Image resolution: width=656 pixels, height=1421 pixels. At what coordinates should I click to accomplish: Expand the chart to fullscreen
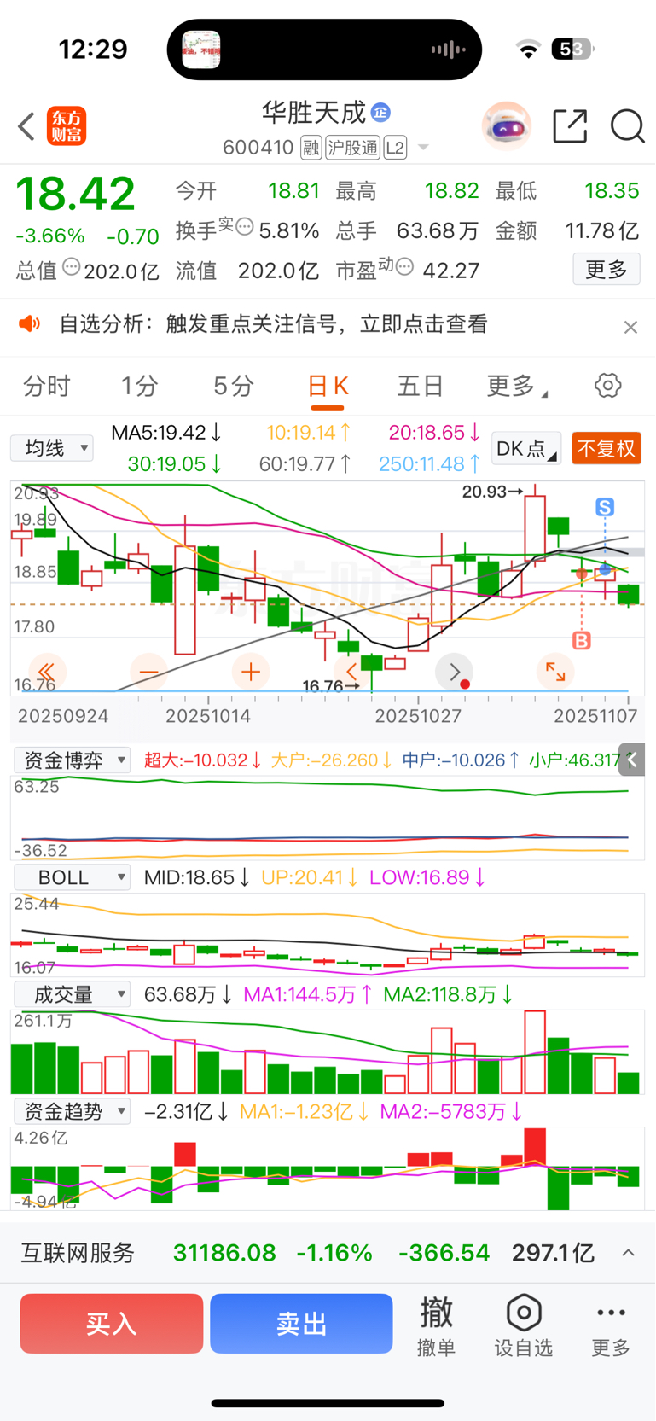click(555, 672)
